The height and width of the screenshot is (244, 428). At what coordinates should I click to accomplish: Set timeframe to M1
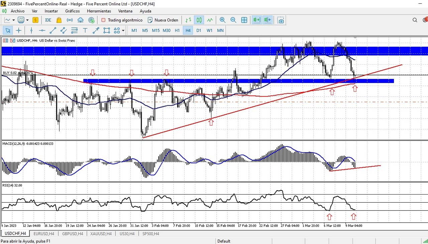click(x=134, y=30)
